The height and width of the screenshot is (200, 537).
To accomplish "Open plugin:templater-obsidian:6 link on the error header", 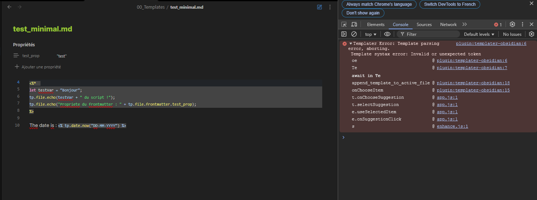I will (x=491, y=43).
